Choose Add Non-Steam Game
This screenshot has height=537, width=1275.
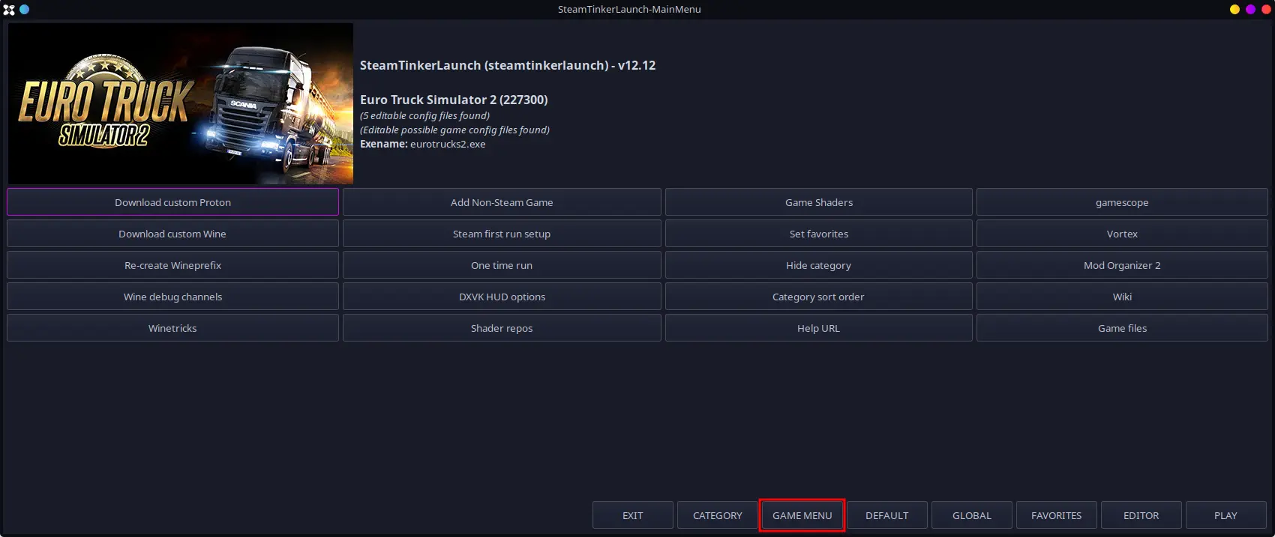coord(502,202)
